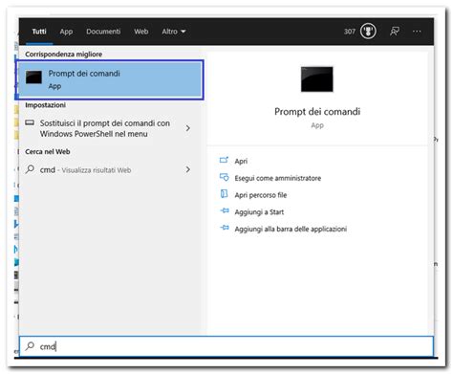This screenshot has width=453, height=374.
Task: Click the admin shield icon
Action: coord(225,177)
